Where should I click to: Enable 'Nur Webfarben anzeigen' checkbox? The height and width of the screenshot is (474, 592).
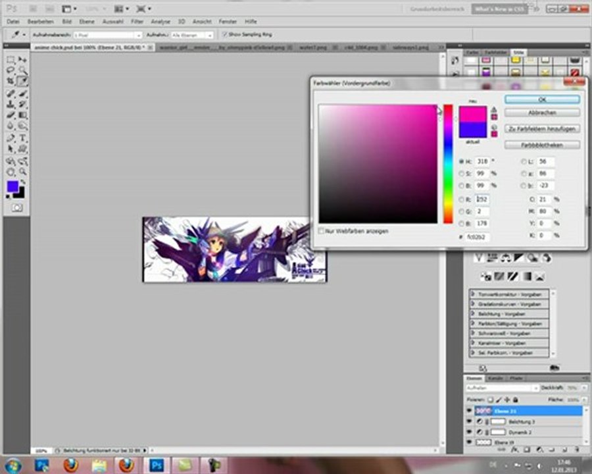pos(321,231)
